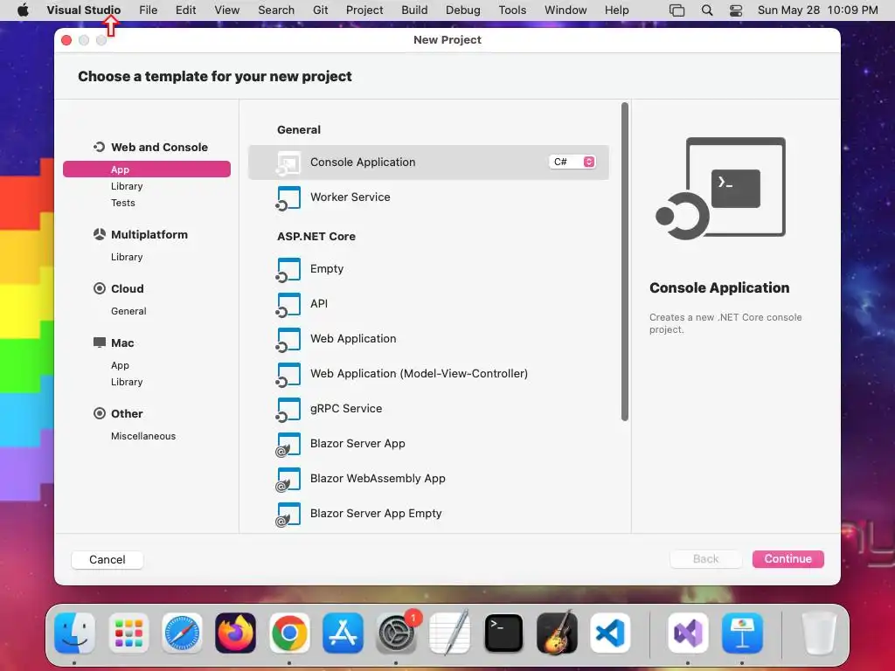The height and width of the screenshot is (671, 895).
Task: Open the Apple menu
Action: [x=23, y=10]
